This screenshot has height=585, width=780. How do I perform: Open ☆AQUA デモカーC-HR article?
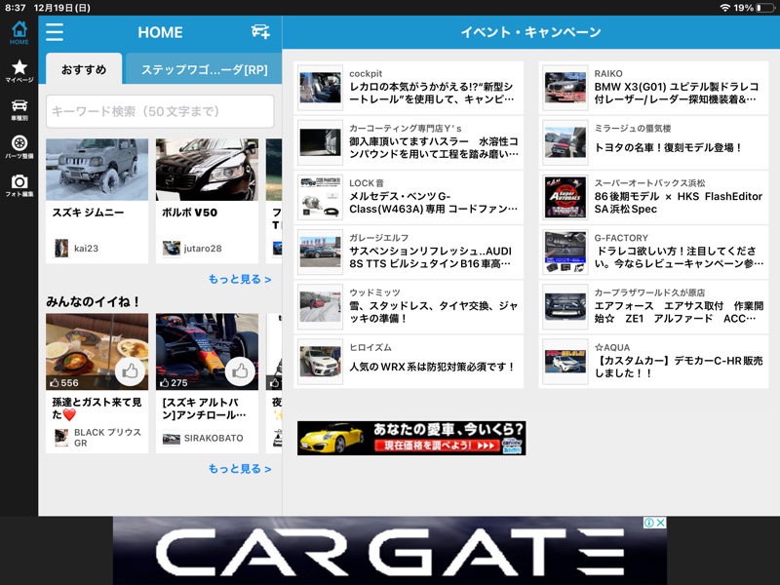tap(653, 361)
